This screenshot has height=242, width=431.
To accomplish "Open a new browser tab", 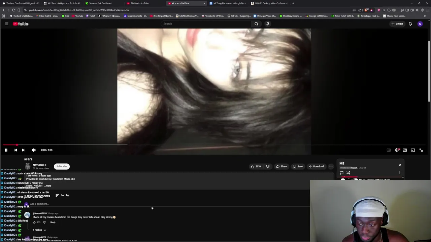I will point(293,3).
